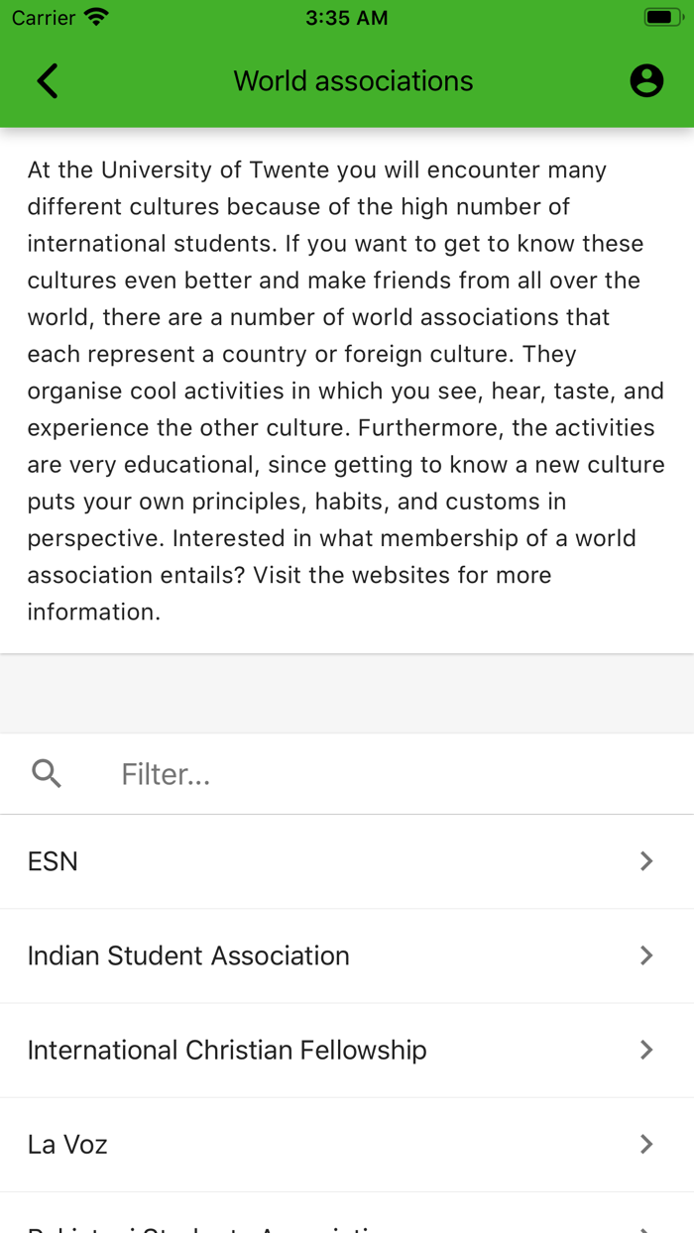Tap the 3:35 AM clock
The width and height of the screenshot is (694, 1233).
(x=346, y=18)
